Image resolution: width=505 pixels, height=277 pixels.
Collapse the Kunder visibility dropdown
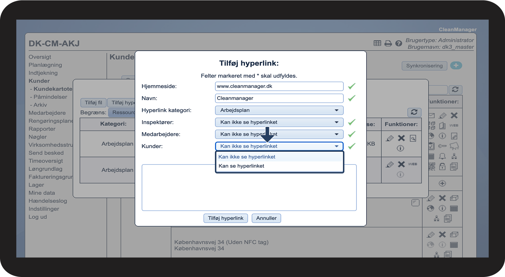point(279,146)
